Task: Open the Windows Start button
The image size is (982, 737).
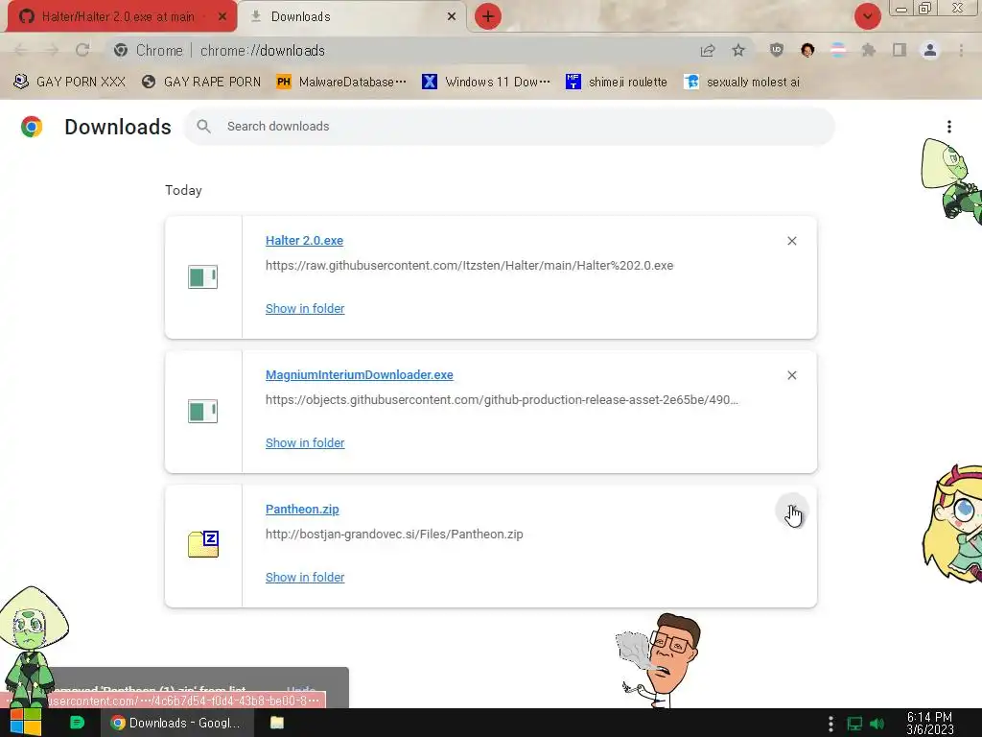Action: coord(26,723)
